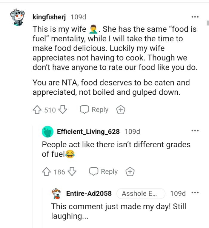Upvote Efficient_Living_628's comment
Screen dimensions: 209x228
point(46,172)
